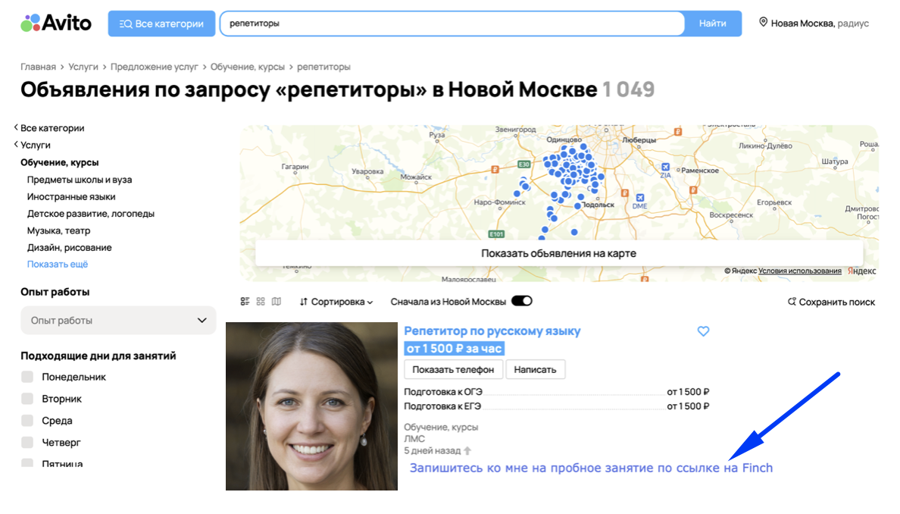
Task: Click the Avito logo
Action: [56, 24]
